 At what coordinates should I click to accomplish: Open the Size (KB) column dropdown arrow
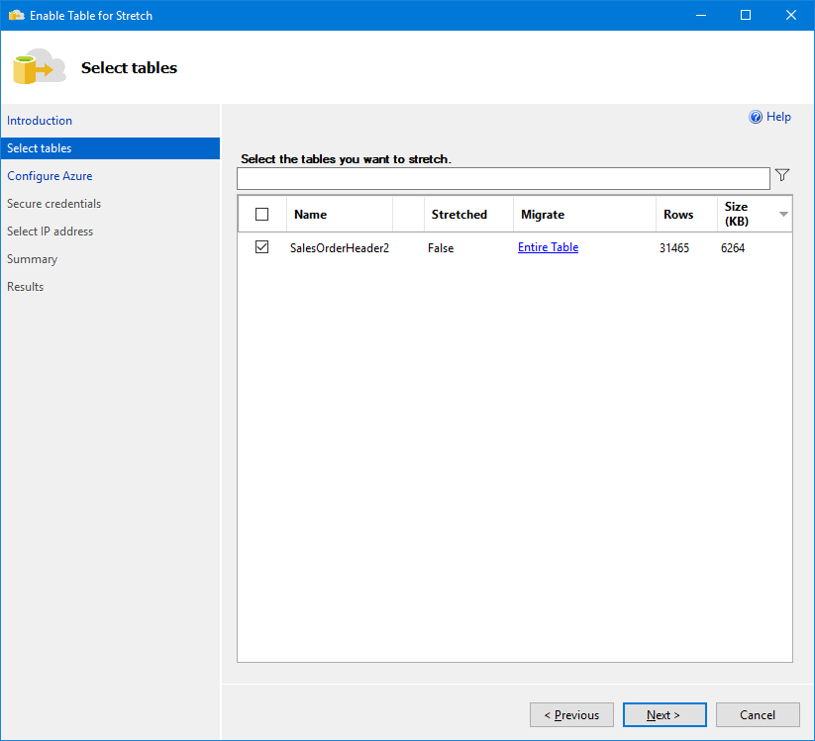pyautogui.click(x=783, y=214)
